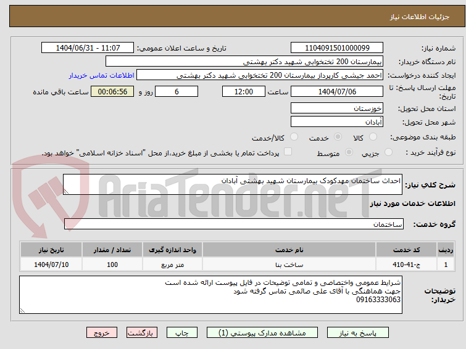Click the ردیف column header
The height and width of the screenshot is (349, 466).
(446, 250)
